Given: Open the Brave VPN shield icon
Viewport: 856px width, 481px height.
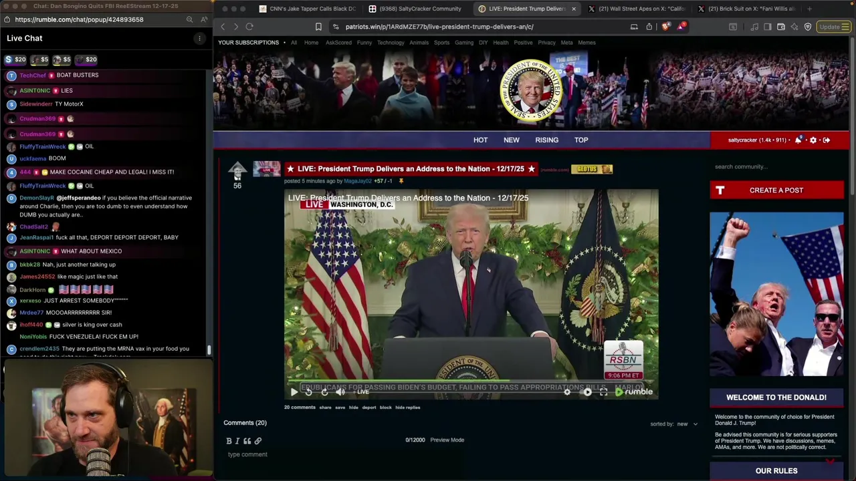Looking at the screenshot, I should (x=808, y=27).
